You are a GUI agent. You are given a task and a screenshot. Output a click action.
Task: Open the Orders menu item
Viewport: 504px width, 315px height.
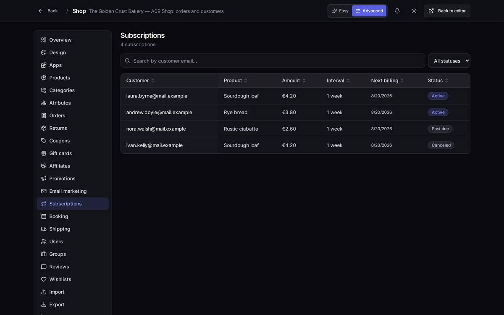73,115
